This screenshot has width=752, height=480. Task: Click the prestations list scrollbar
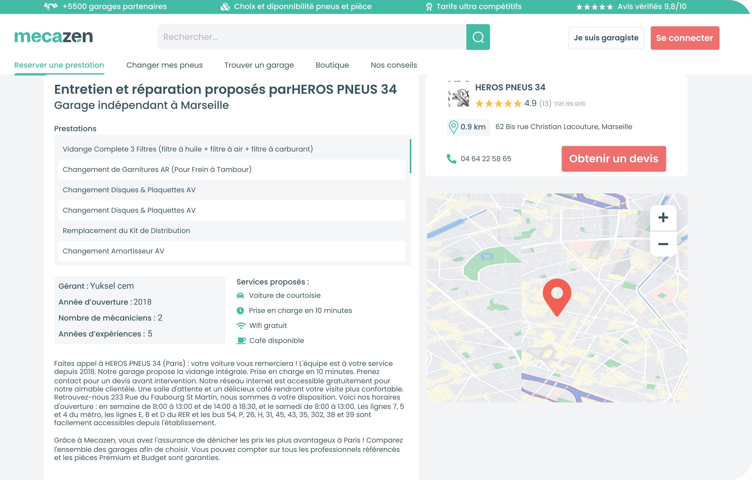pyautogui.click(x=410, y=156)
